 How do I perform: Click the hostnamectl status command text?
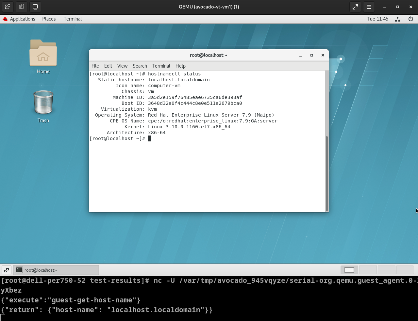(175, 74)
